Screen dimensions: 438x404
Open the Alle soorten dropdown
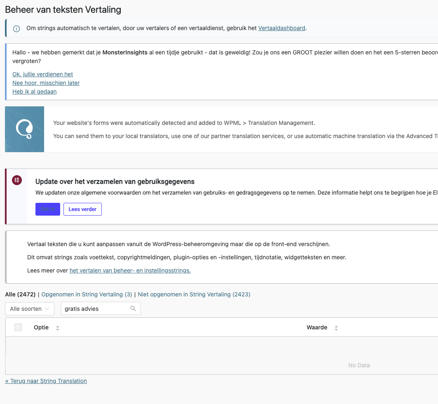30,309
